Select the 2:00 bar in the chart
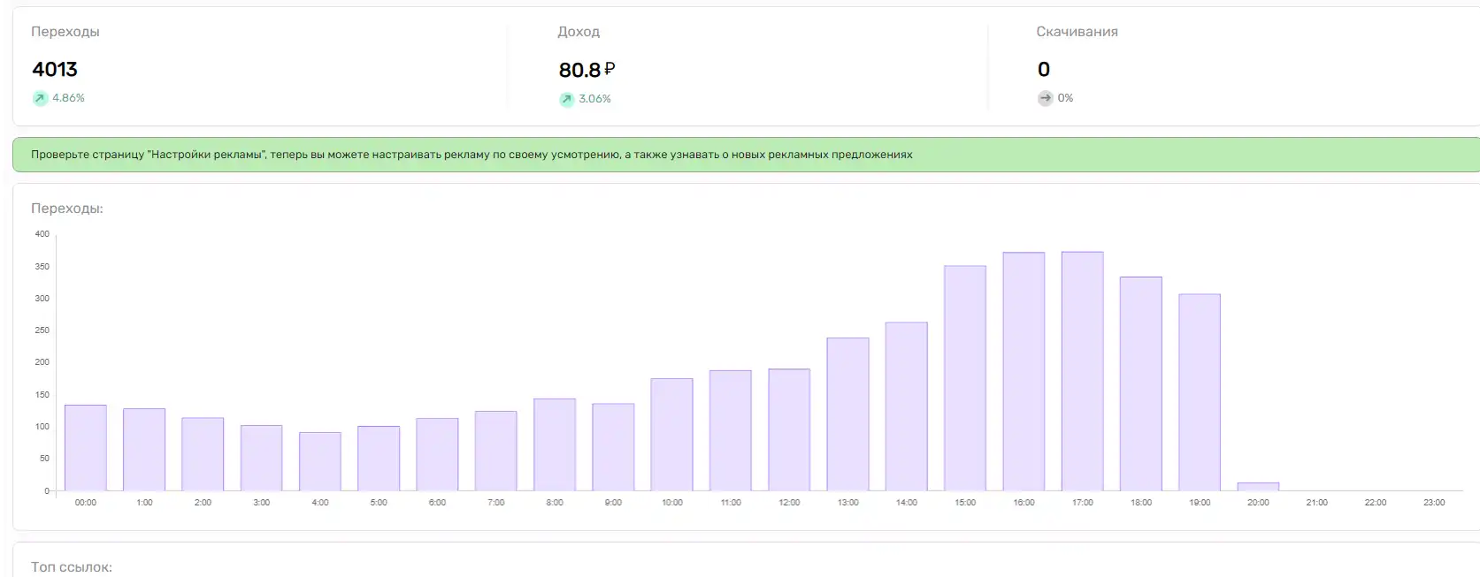This screenshot has height=577, width=1480. point(203,454)
